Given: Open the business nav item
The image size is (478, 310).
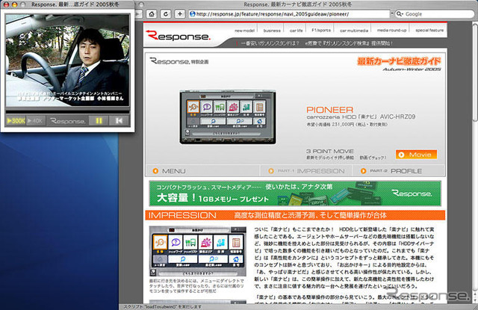Looking at the screenshot, I should pos(272,31).
